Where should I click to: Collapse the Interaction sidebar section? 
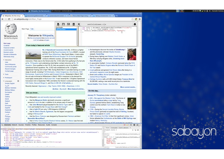(x=8, y=60)
